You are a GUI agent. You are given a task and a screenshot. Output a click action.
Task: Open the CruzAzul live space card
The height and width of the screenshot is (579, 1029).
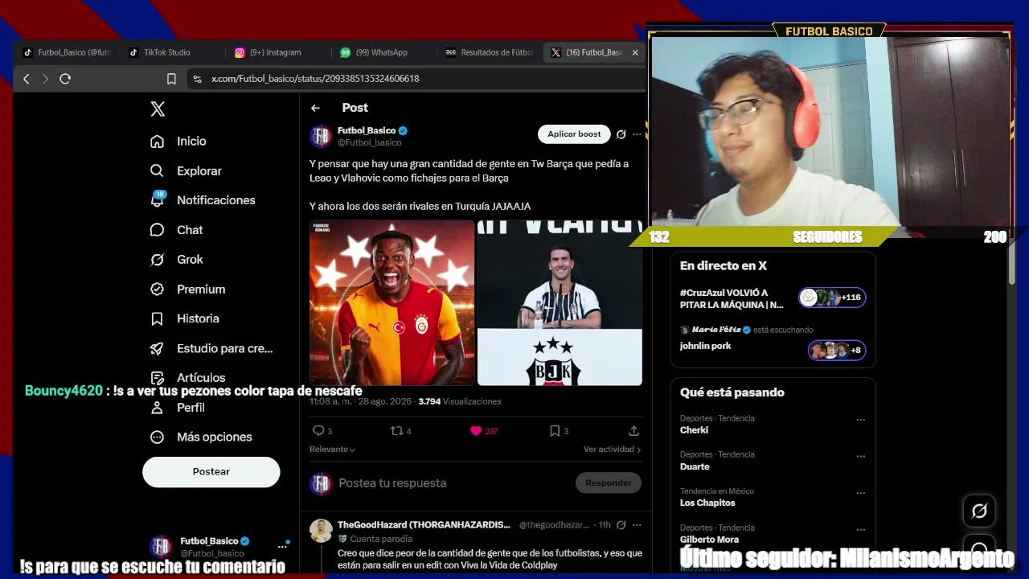pyautogui.click(x=773, y=298)
